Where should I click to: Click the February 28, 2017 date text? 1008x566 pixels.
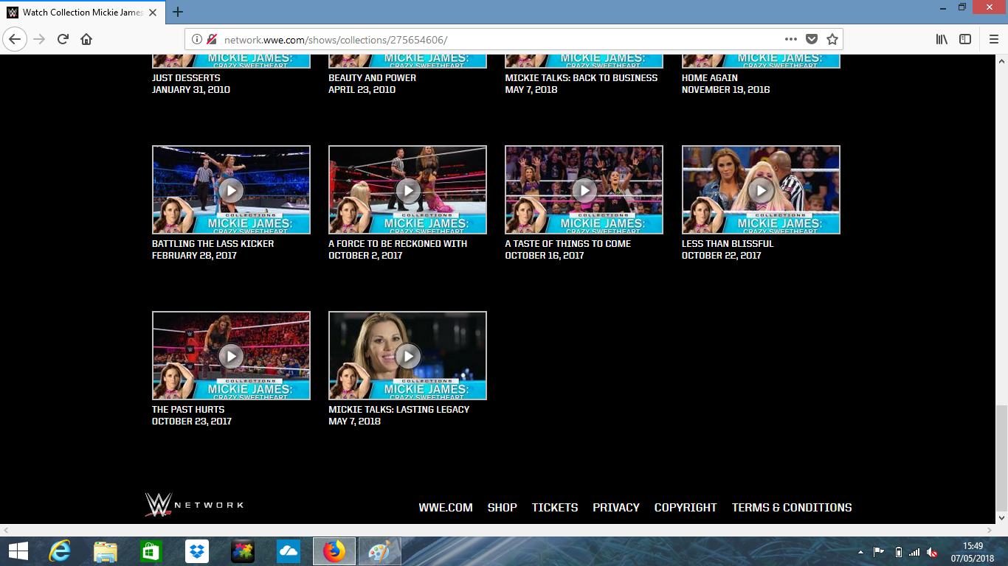[x=194, y=255]
